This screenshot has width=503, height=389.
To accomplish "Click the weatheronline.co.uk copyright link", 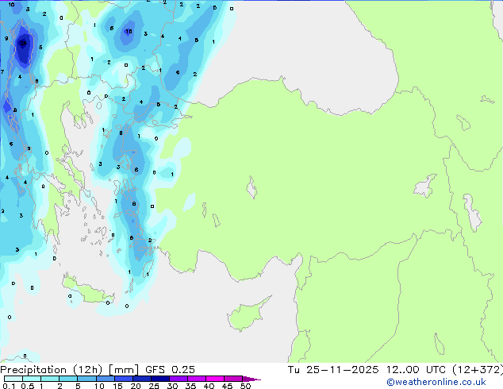I will coord(436,382).
